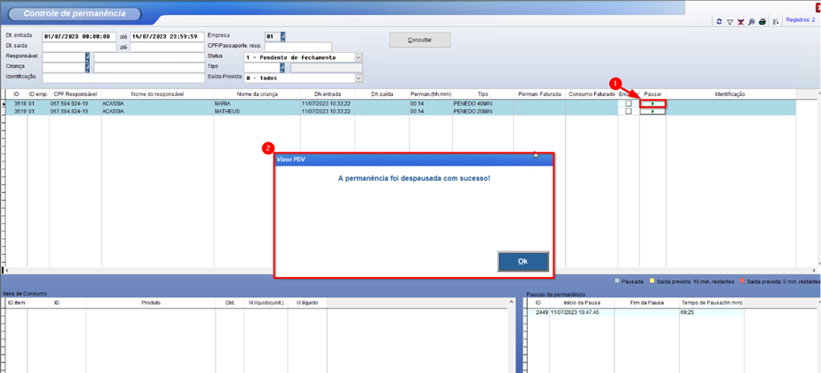Click the printer icon in the toolbar
This screenshot has width=821, height=373.
pos(762,22)
